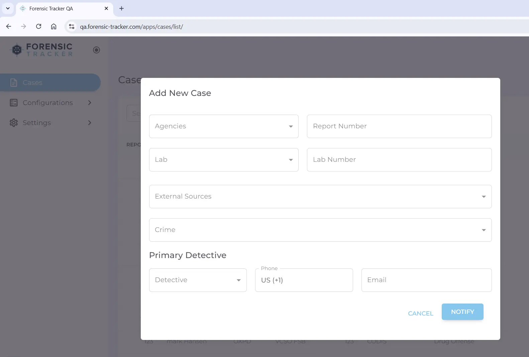This screenshot has height=357, width=529.
Task: Open Settings in the sidebar
Action: [50, 123]
